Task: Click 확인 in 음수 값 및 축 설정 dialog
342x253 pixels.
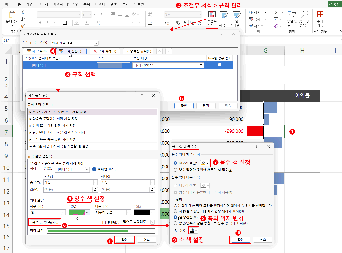Action: (240, 240)
